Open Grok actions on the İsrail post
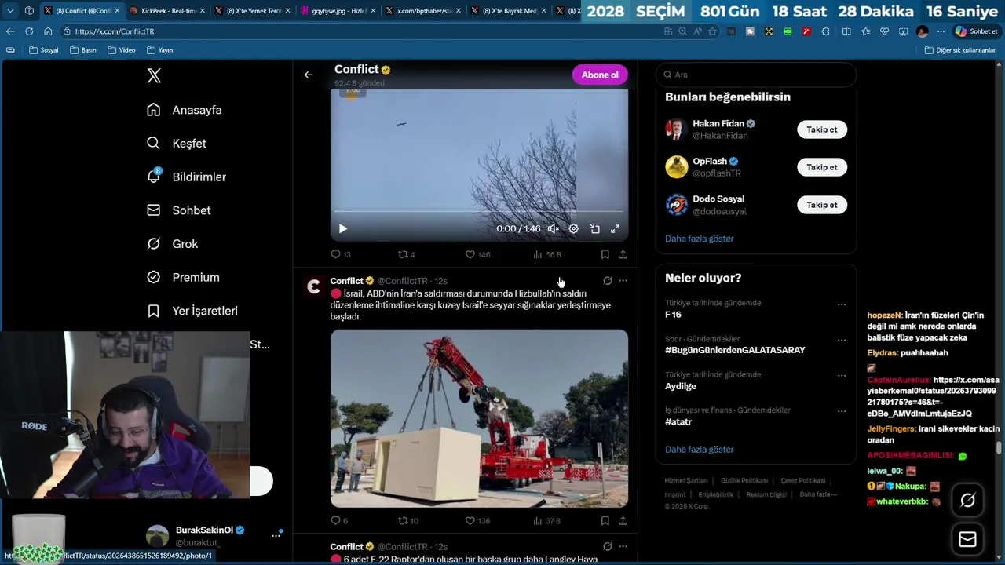 [607, 280]
